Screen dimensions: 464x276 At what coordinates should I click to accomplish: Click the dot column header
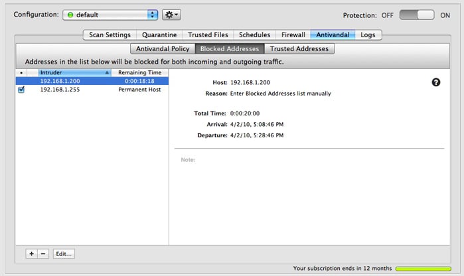click(21, 72)
